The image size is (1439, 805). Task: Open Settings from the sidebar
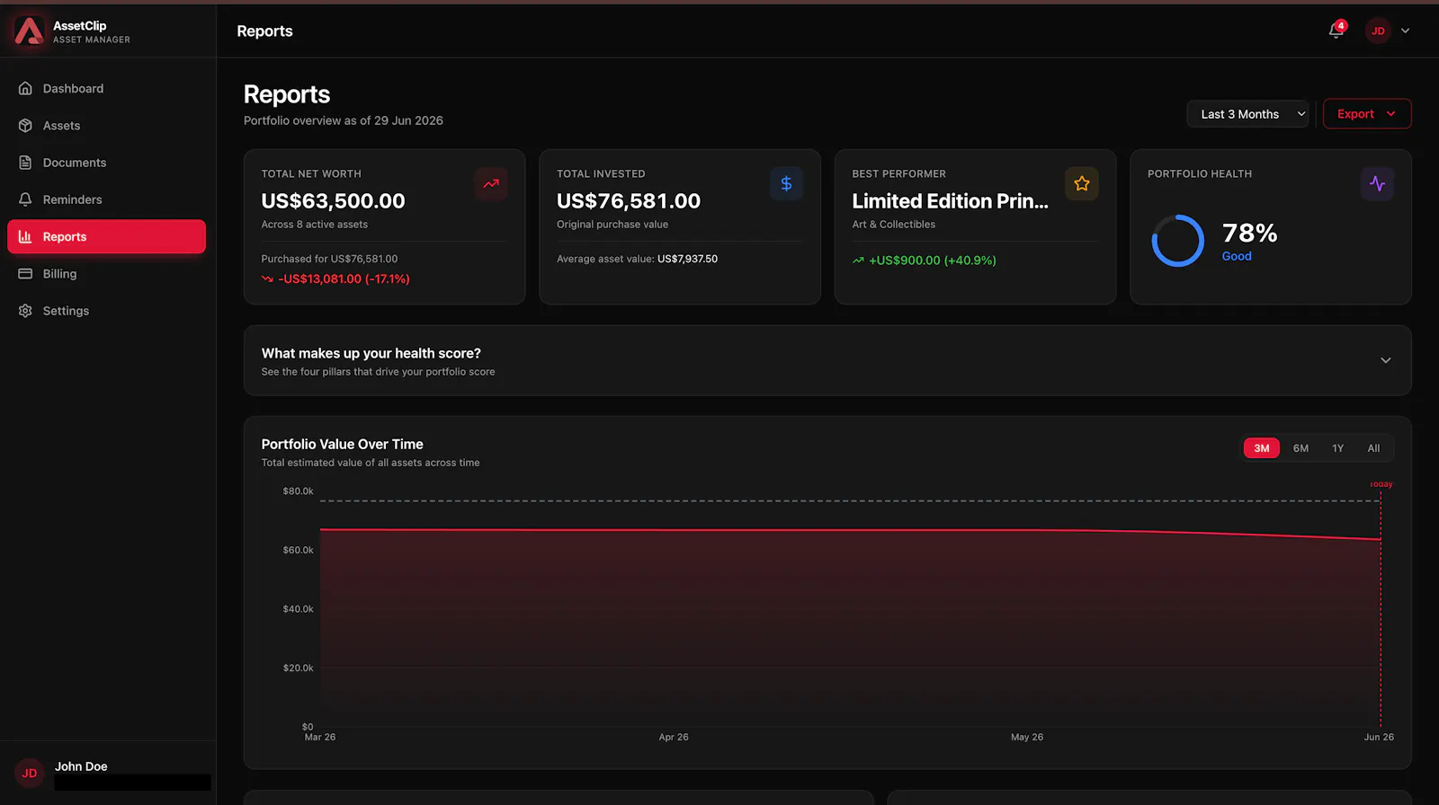coord(106,311)
